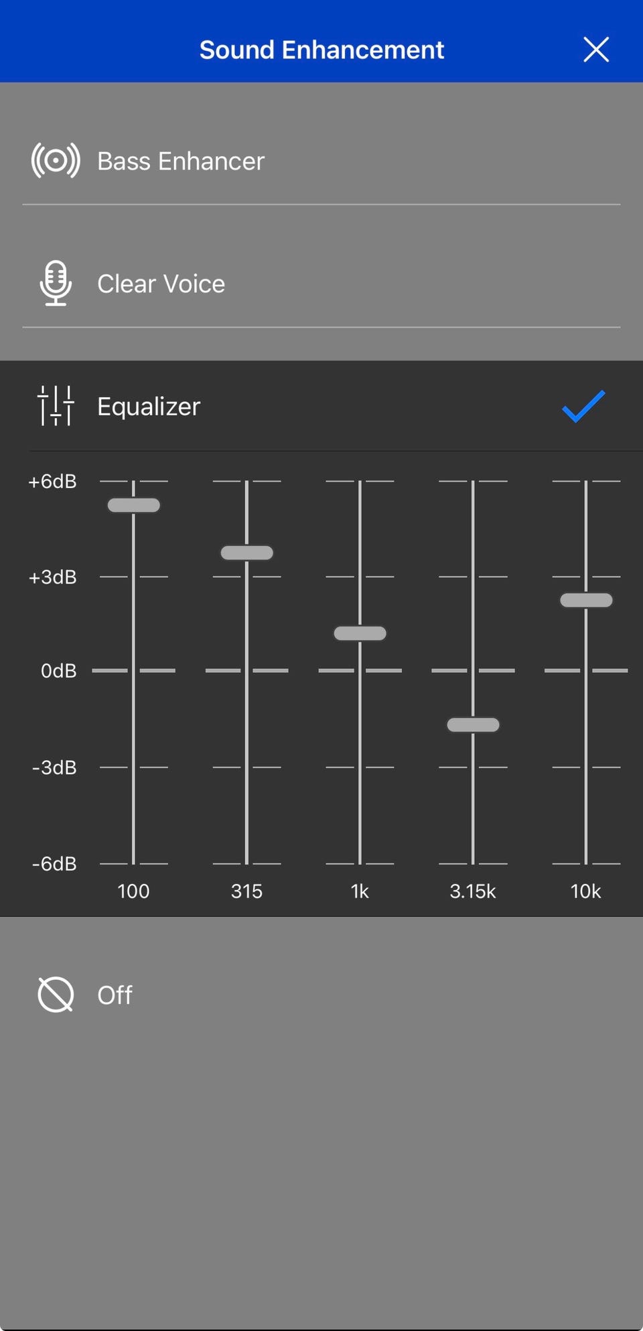The height and width of the screenshot is (1331, 643).
Task: Click the Off crossed-circle icon
Action: pos(56,995)
